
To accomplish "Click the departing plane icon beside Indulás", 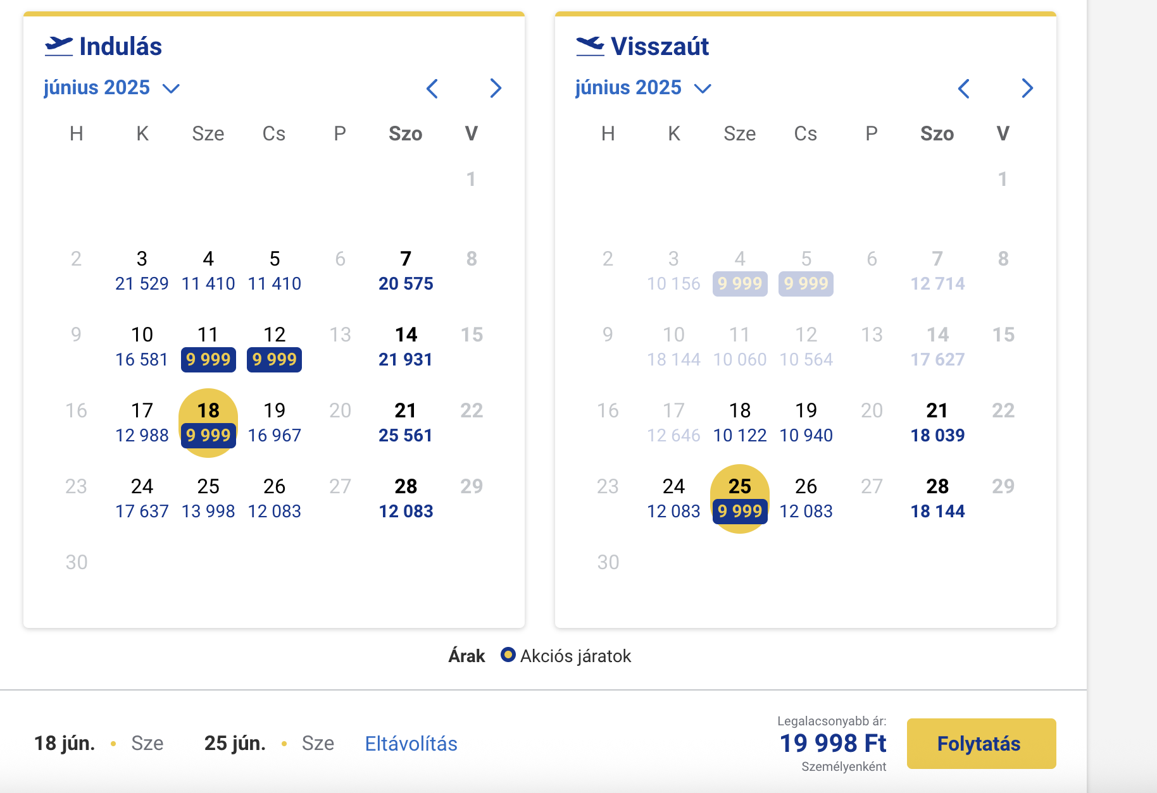I will click(59, 46).
